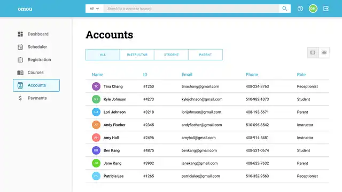The image size is (342, 192).
Task: Switch to the PARENT tab
Action: (205, 54)
